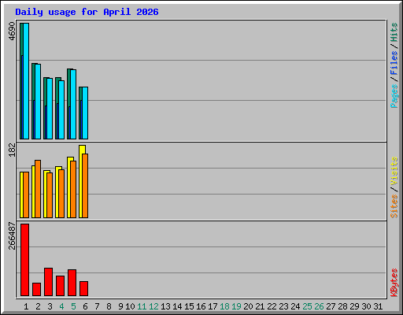Select day 1 cyan hits bar
This screenshot has width=403, height=315.
click(x=26, y=81)
